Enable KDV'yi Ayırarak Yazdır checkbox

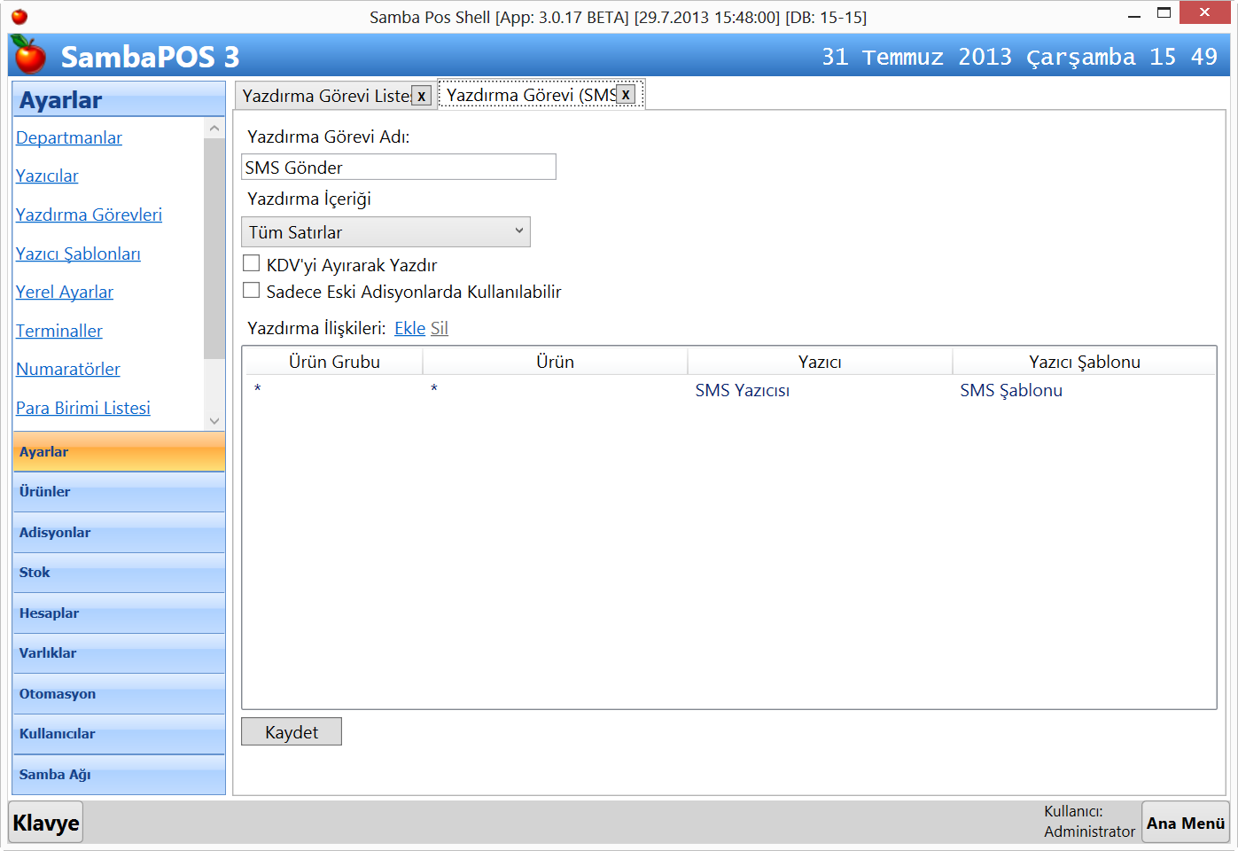click(x=252, y=263)
